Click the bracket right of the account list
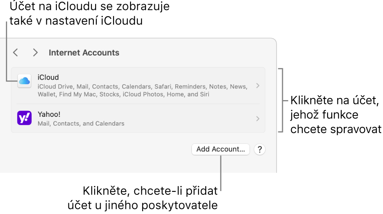The width and height of the screenshot is (383, 214). 284,100
